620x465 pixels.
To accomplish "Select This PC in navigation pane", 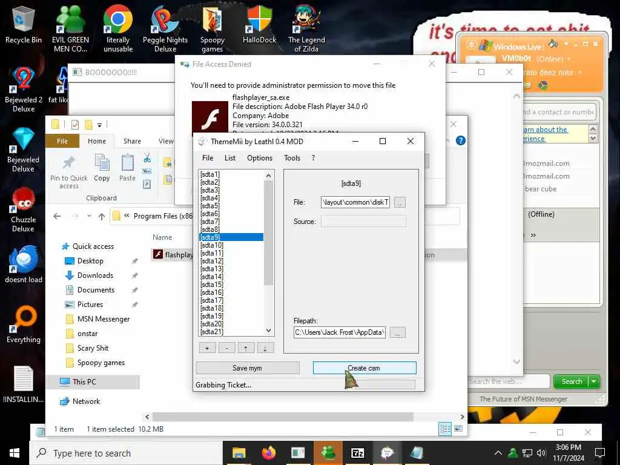I will pyautogui.click(x=84, y=381).
